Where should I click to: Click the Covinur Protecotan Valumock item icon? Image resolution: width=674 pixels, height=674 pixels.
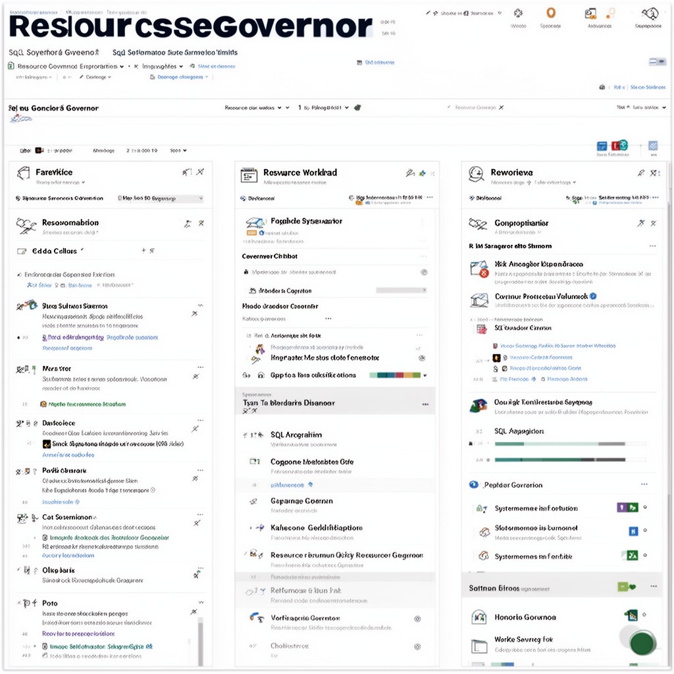(x=479, y=300)
